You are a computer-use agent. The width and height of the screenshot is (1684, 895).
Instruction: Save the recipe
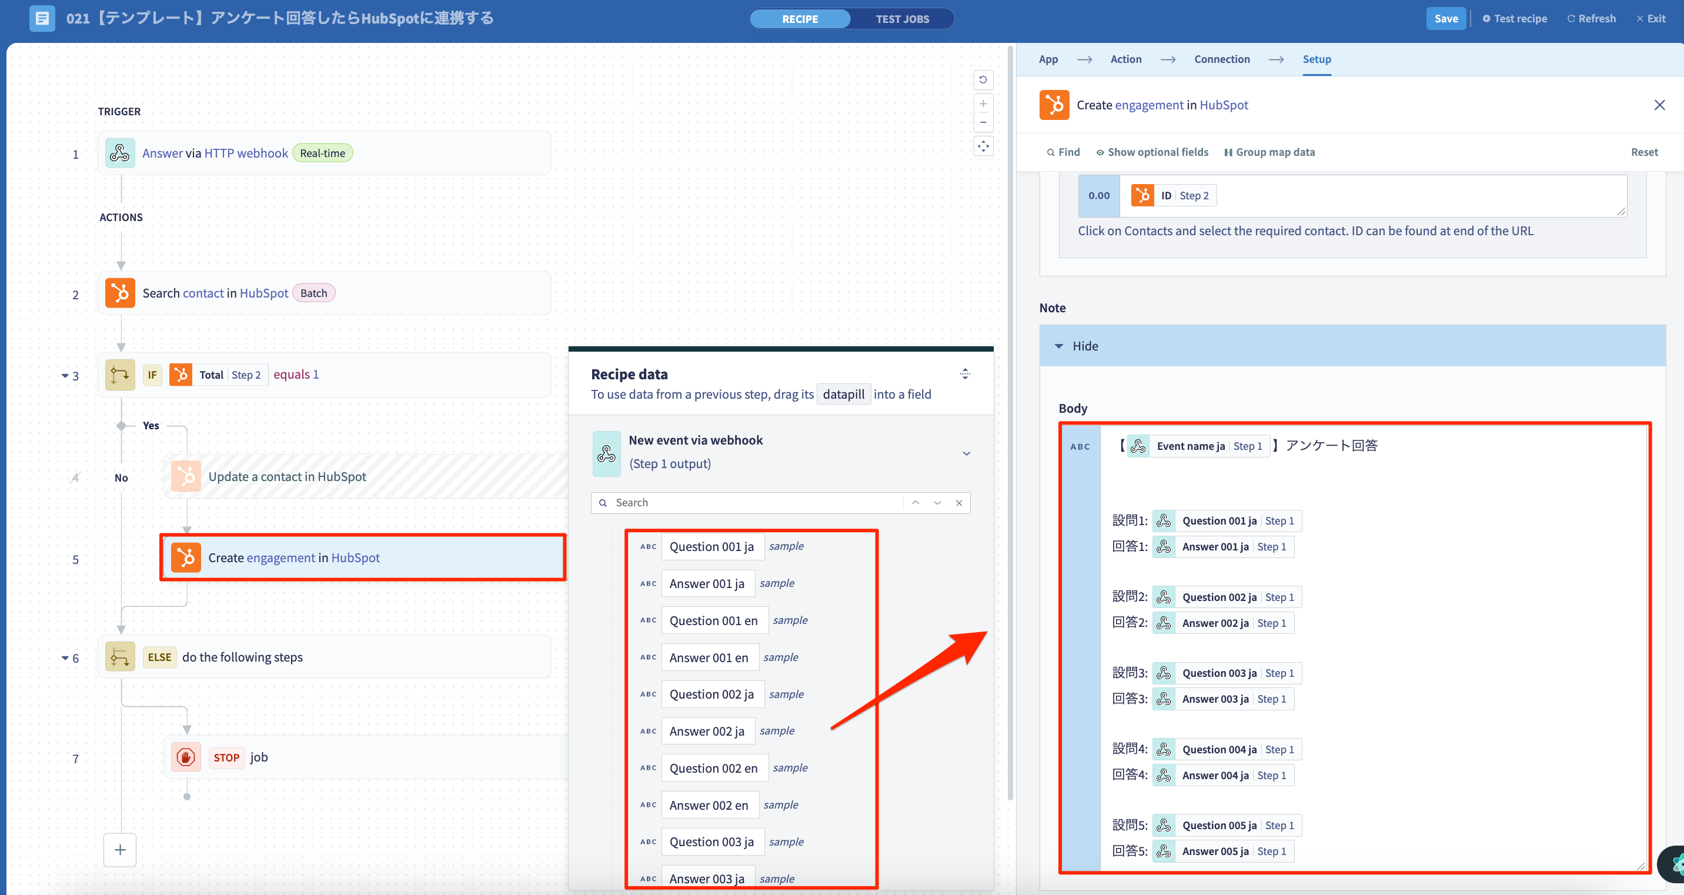click(1446, 18)
